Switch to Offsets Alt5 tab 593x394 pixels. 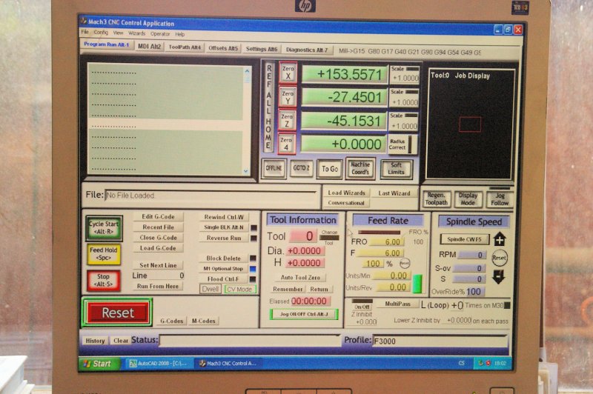[x=223, y=48]
